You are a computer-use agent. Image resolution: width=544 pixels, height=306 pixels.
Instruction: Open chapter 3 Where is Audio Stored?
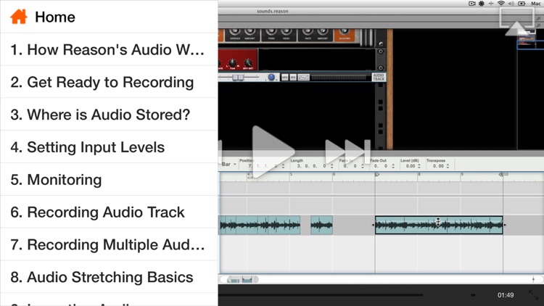click(109, 115)
